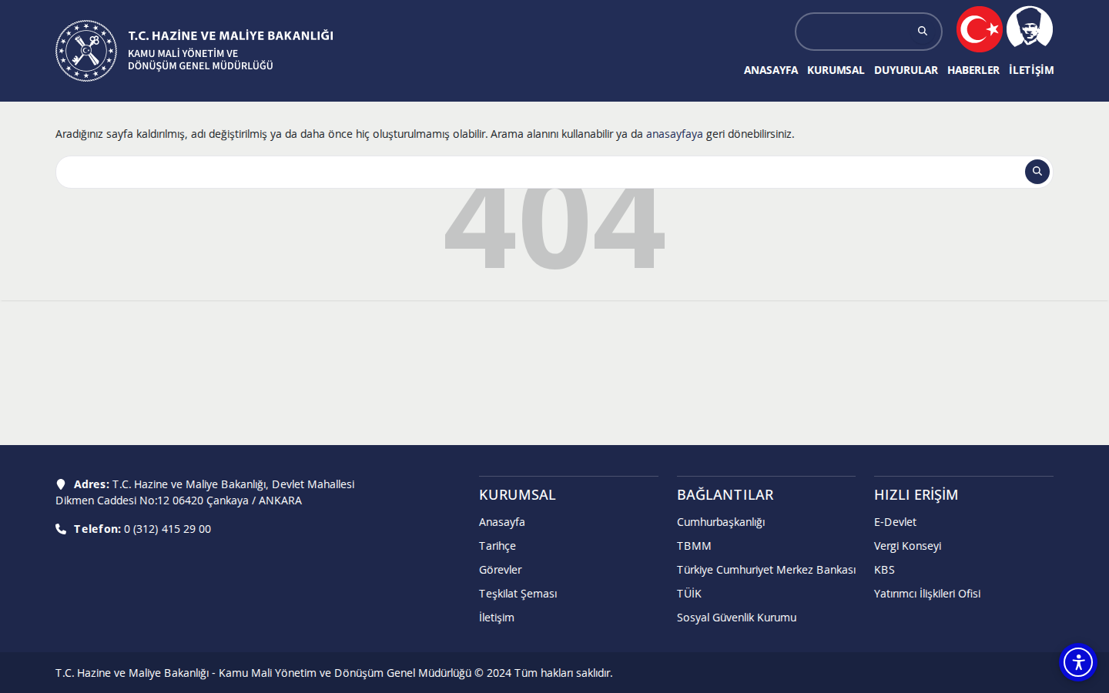The image size is (1109, 693).
Task: Click the telephone icon in footer
Action: 61,529
